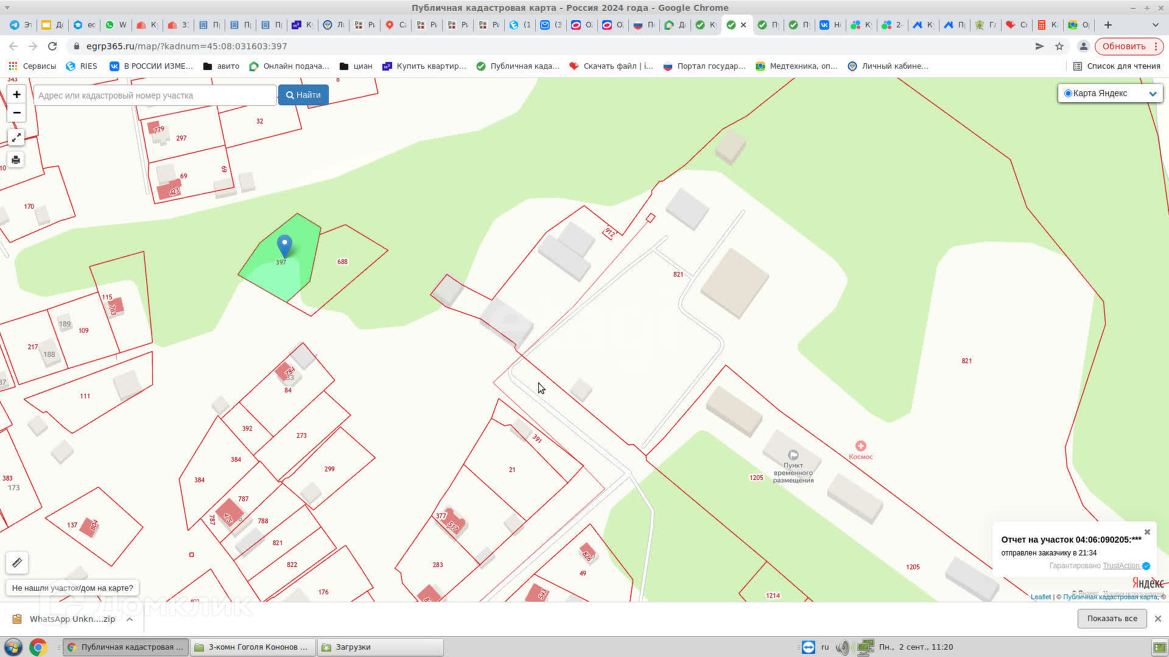
Task: Expand the Карта Яндекс layer dropdown
Action: point(1152,94)
